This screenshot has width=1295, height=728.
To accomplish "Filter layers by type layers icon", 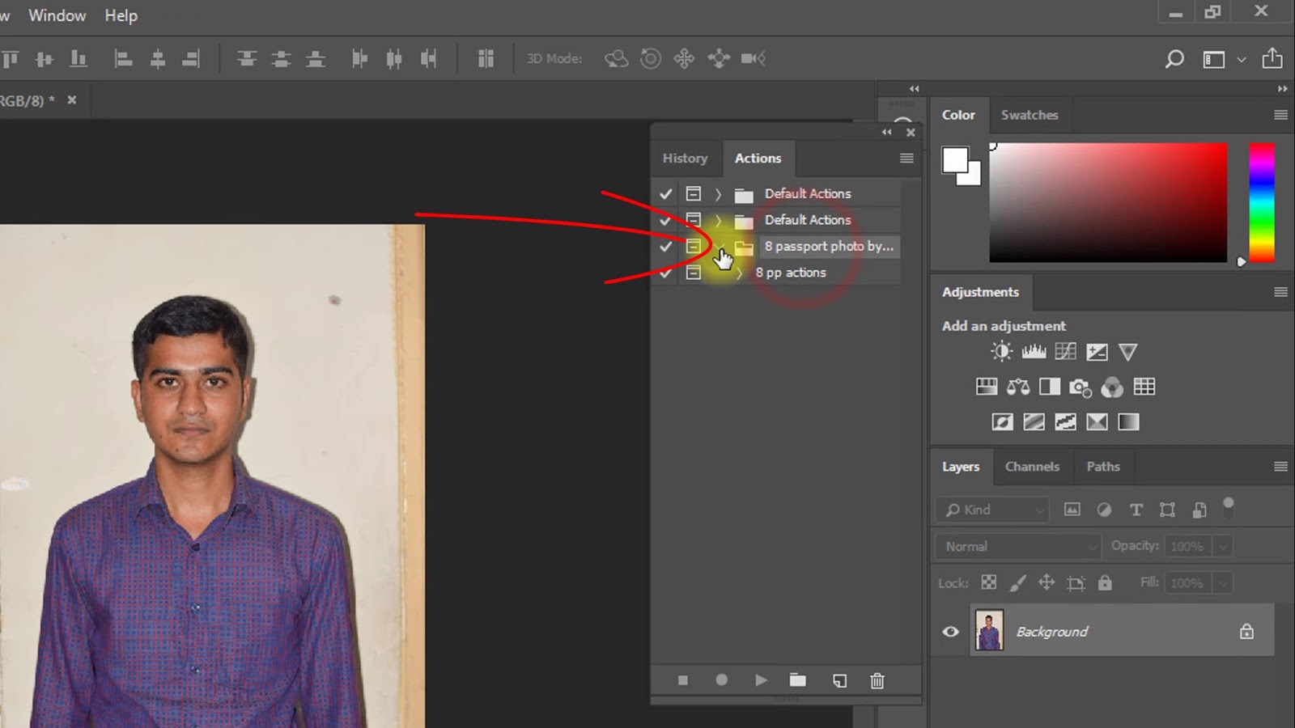I will tap(1136, 510).
